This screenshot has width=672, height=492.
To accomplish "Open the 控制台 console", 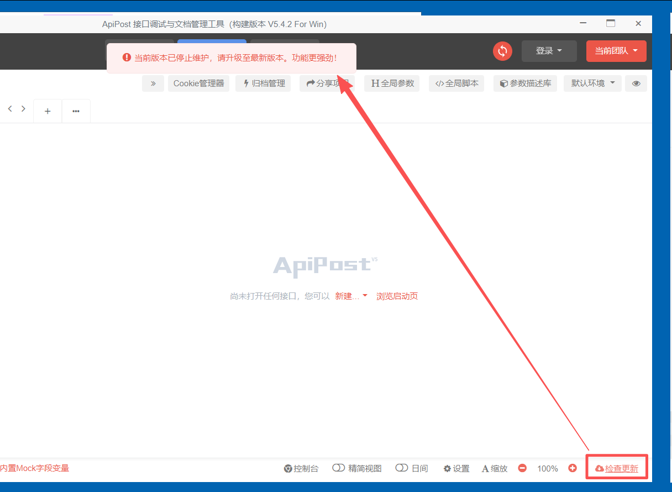I will tap(301, 468).
